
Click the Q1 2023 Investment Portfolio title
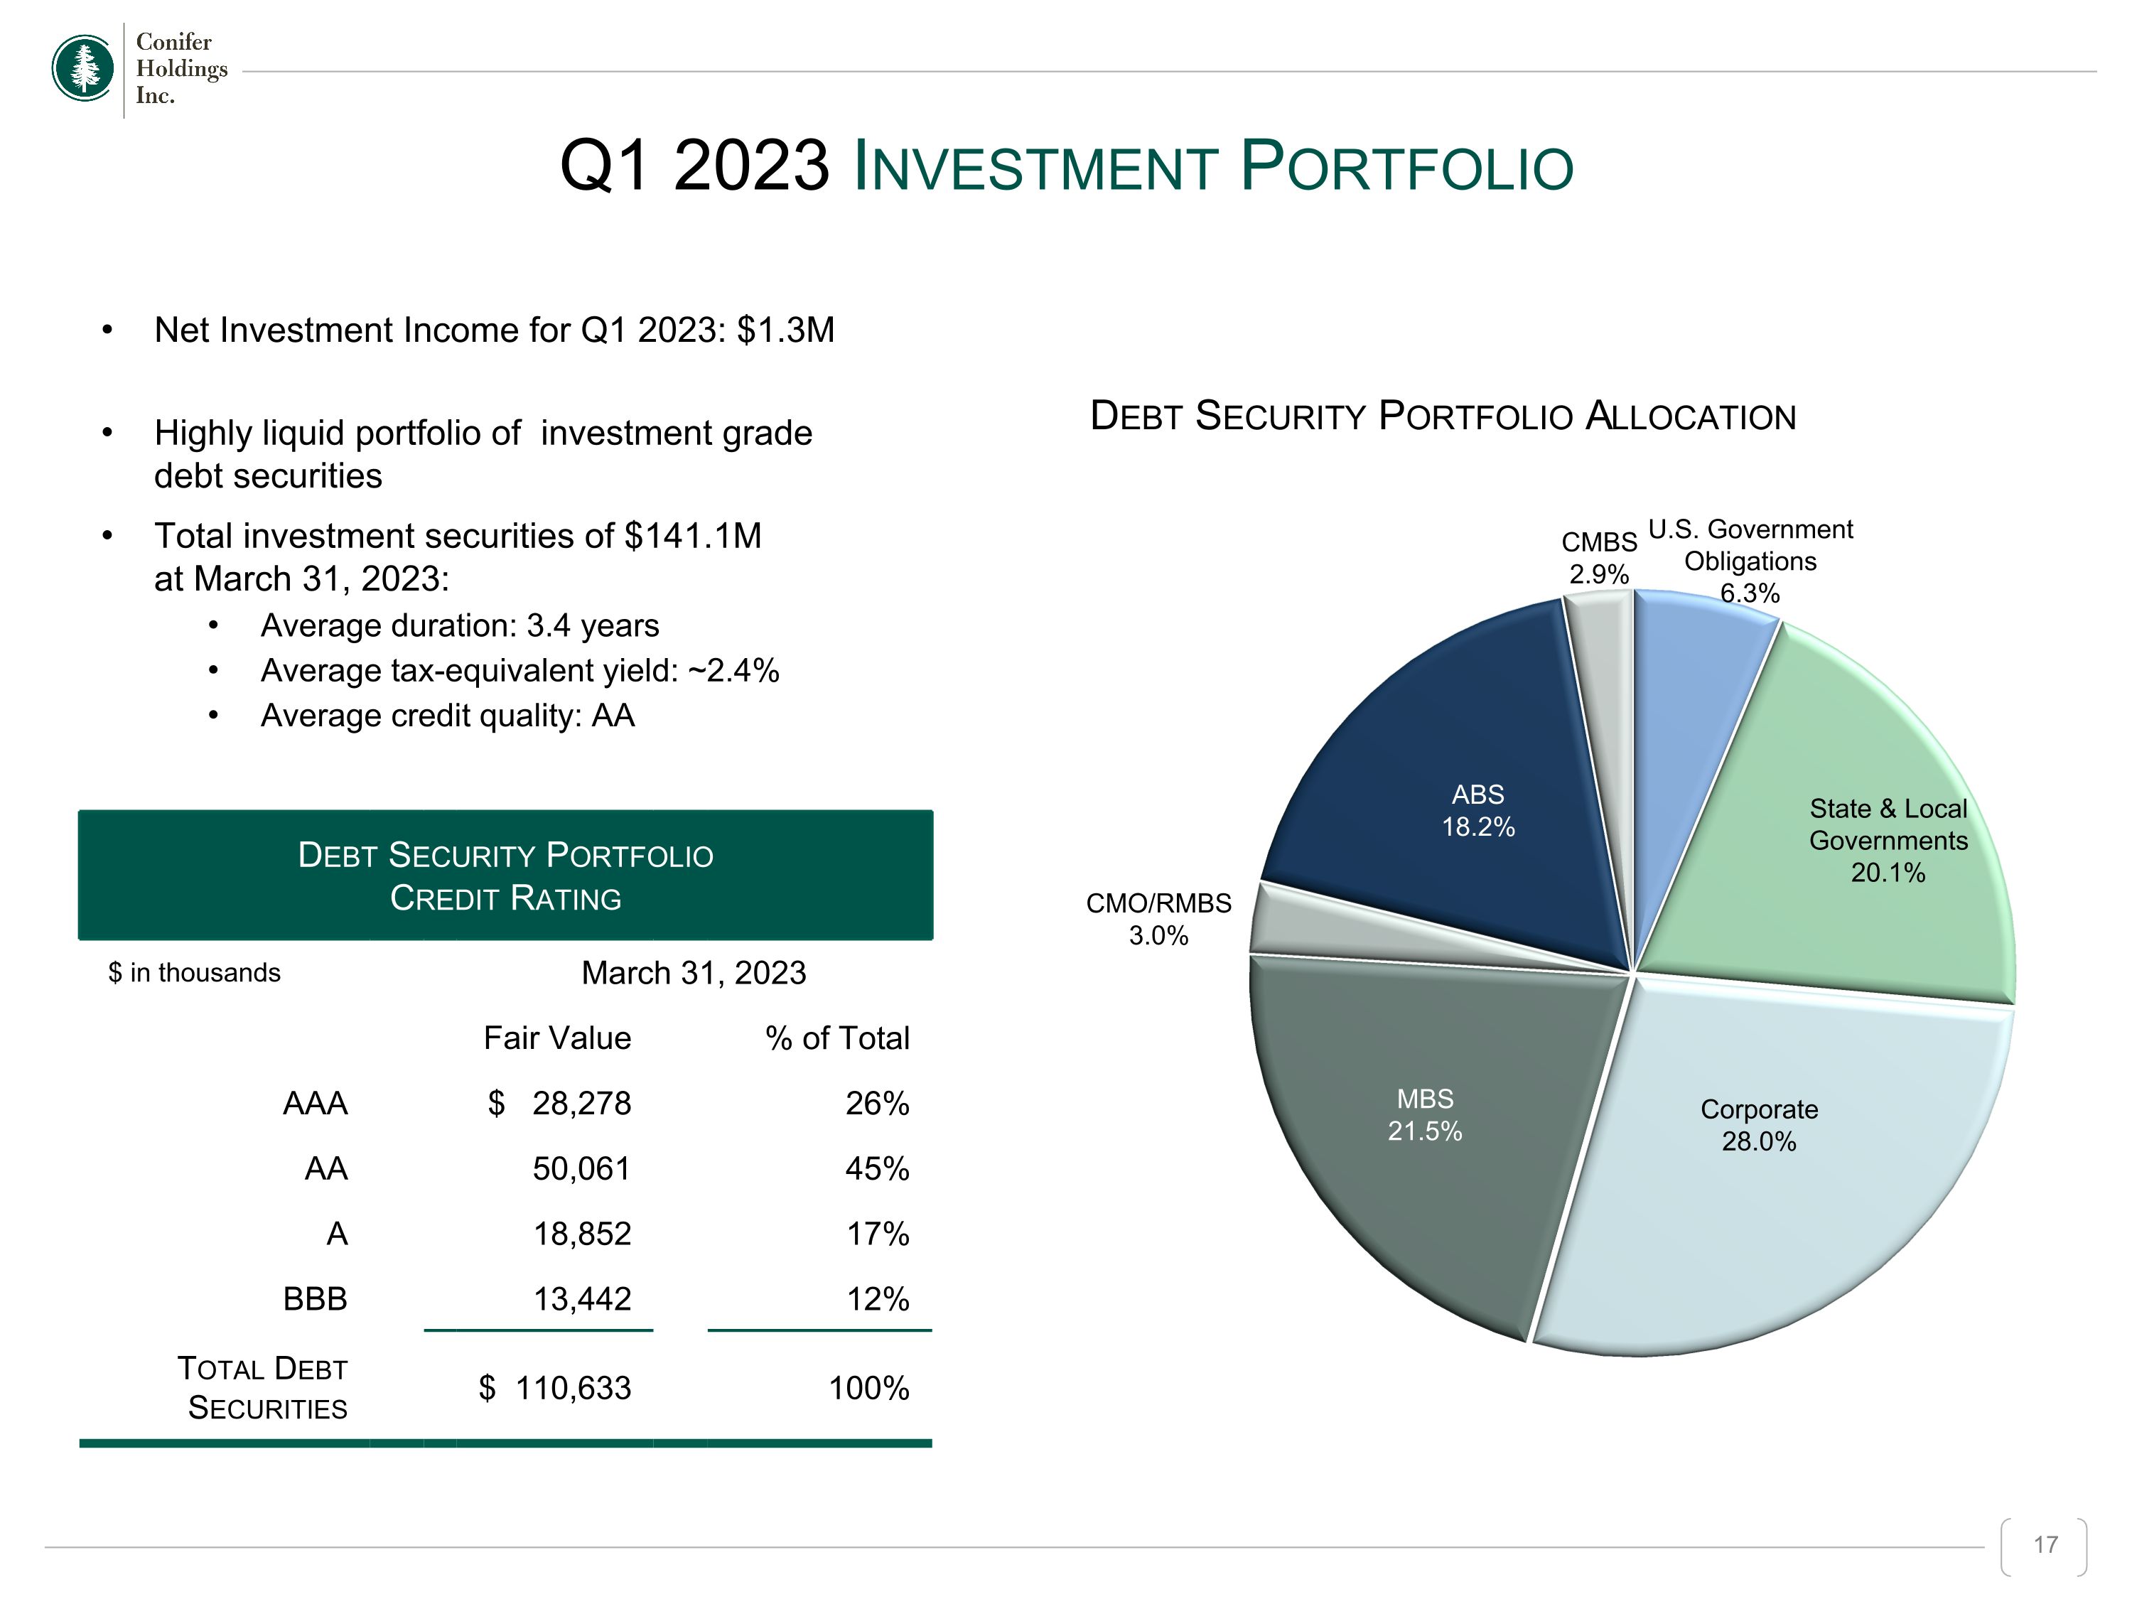point(1066,166)
